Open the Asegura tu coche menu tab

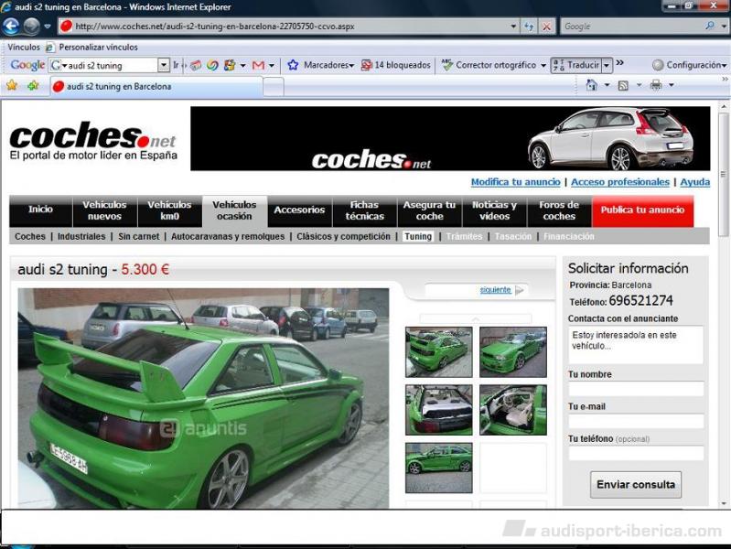(x=429, y=210)
